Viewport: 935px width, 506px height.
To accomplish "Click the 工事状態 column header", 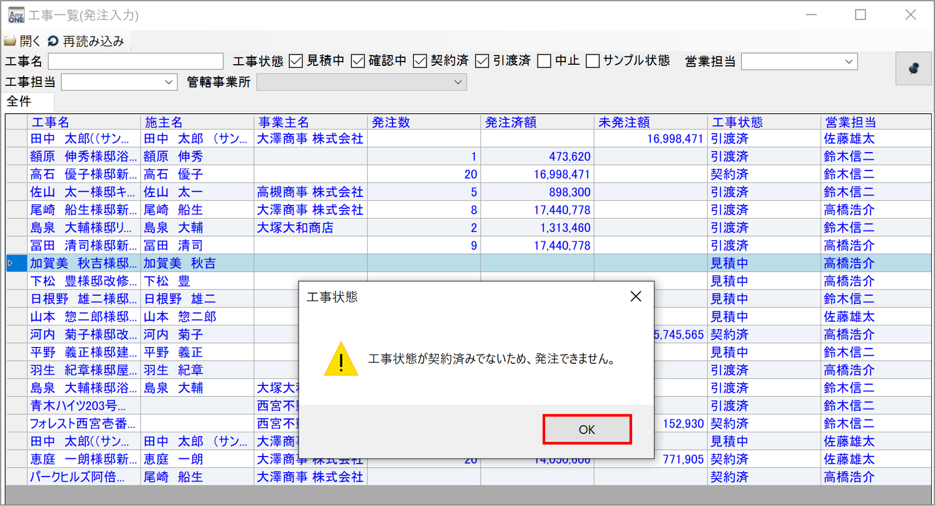I will (x=737, y=122).
